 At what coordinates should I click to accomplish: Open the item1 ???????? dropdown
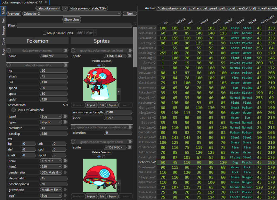[x=51, y=161]
